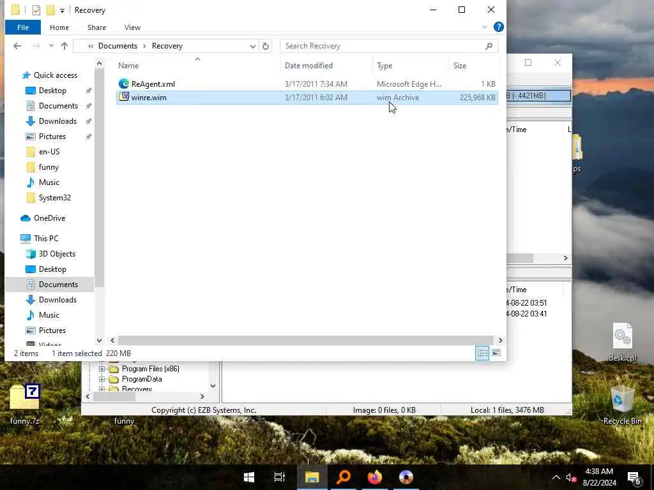Switch to Large icons view icon
This screenshot has height=490, width=654.
tap(496, 353)
